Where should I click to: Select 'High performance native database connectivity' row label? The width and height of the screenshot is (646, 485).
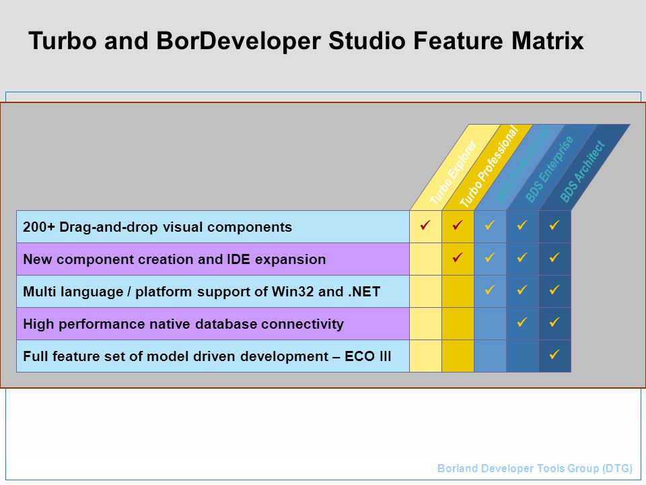click(x=213, y=324)
